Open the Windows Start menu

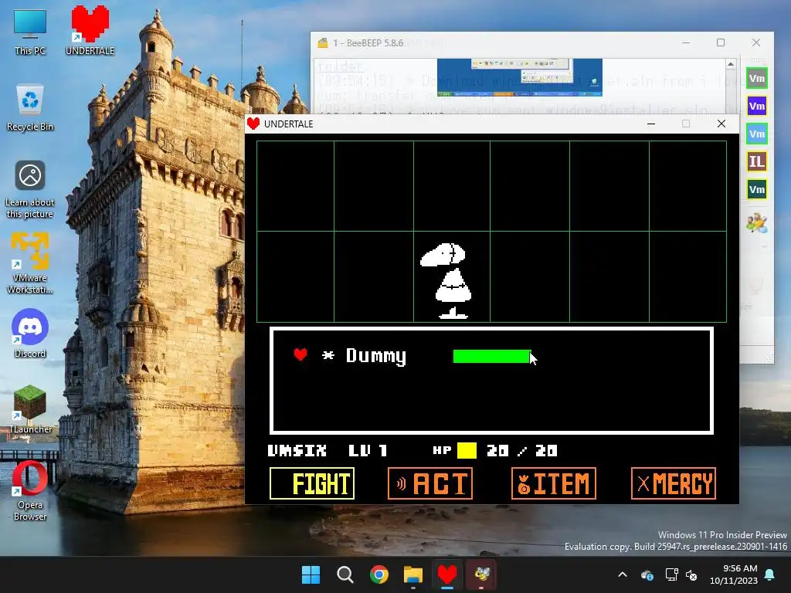point(311,574)
